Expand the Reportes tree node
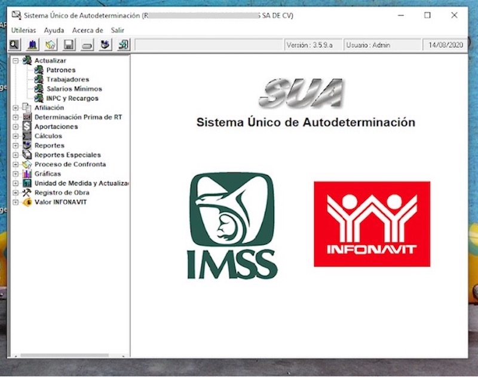The width and height of the screenshot is (478, 377). pos(16,145)
